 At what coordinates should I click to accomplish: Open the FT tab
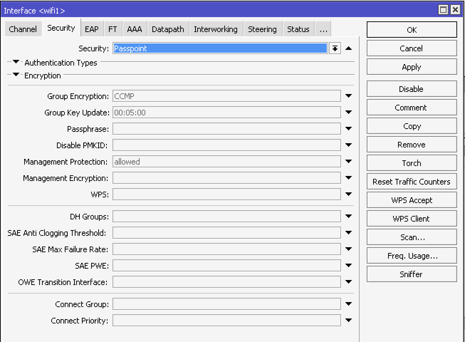point(113,29)
